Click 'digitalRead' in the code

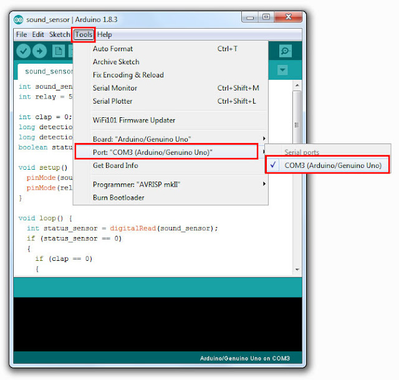tap(133, 228)
